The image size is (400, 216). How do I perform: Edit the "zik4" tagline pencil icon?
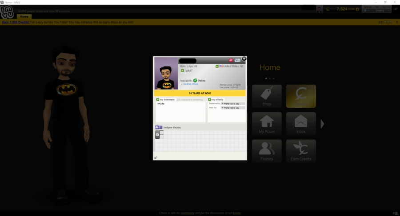pos(182,71)
